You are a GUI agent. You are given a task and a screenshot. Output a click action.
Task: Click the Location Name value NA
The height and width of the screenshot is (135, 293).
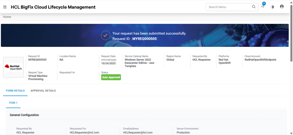point(61,60)
